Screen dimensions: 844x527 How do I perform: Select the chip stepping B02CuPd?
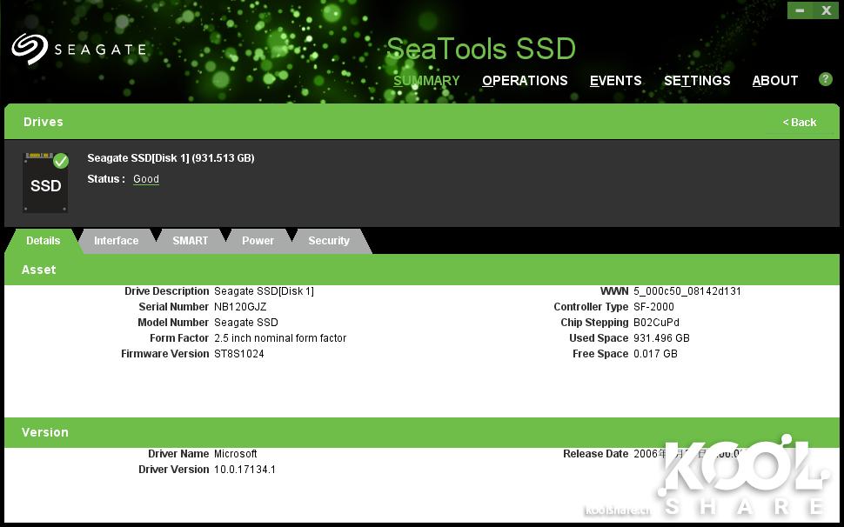tap(656, 322)
